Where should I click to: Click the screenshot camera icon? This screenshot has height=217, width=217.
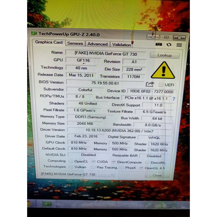click(x=159, y=45)
